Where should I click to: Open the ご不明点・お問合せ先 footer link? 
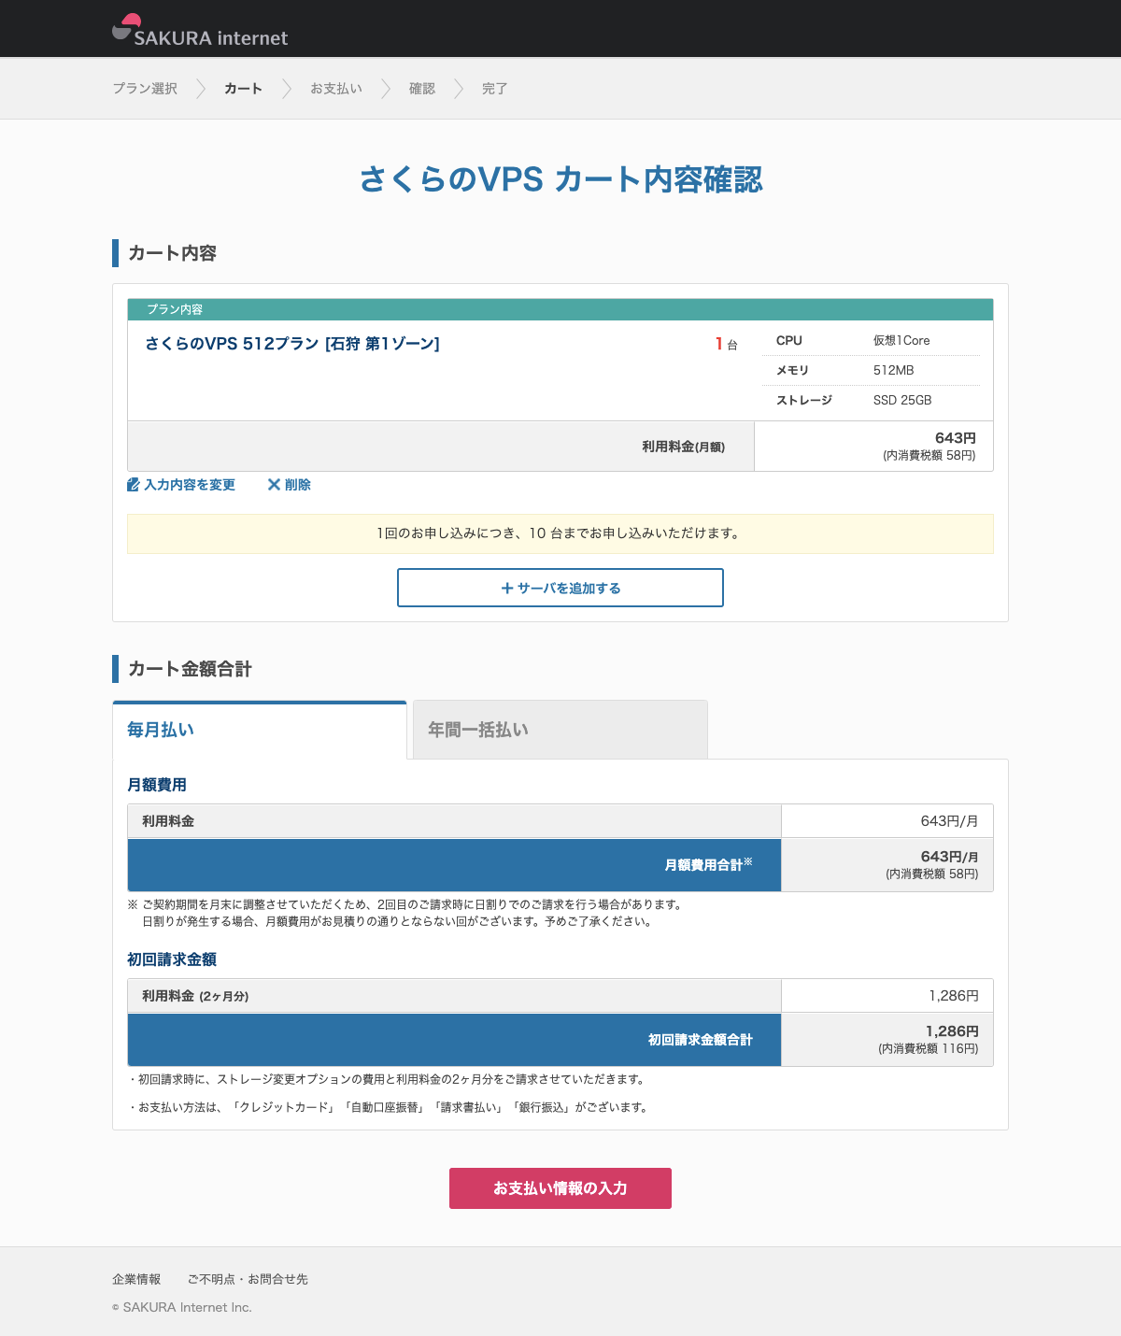[248, 1279]
